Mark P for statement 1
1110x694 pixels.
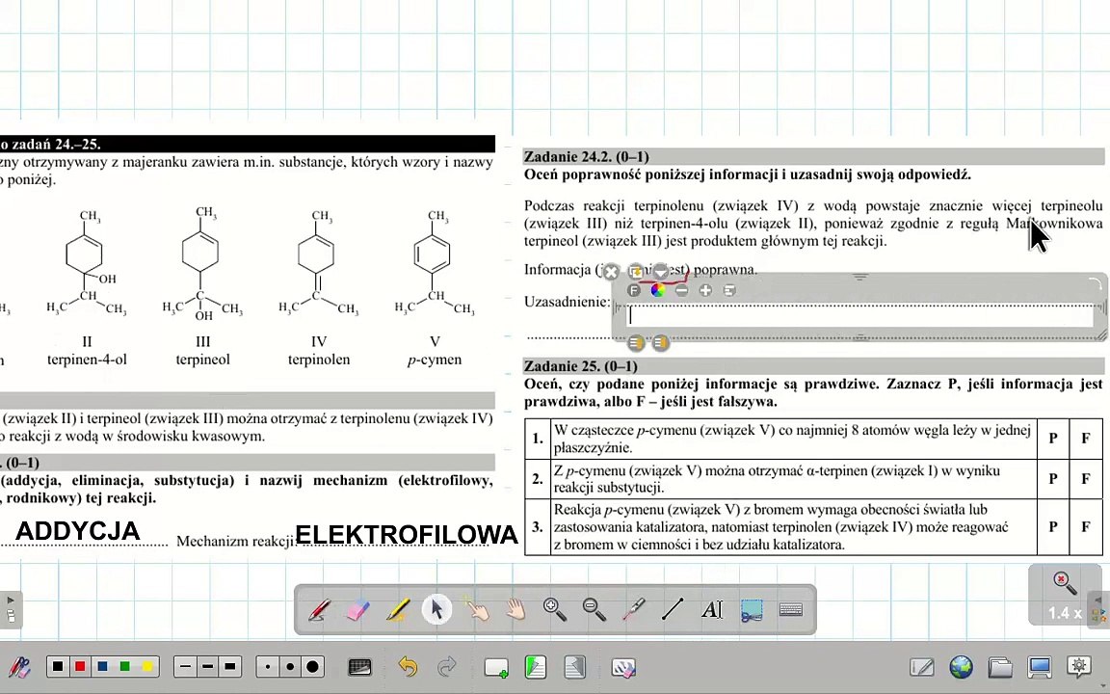(x=1052, y=439)
